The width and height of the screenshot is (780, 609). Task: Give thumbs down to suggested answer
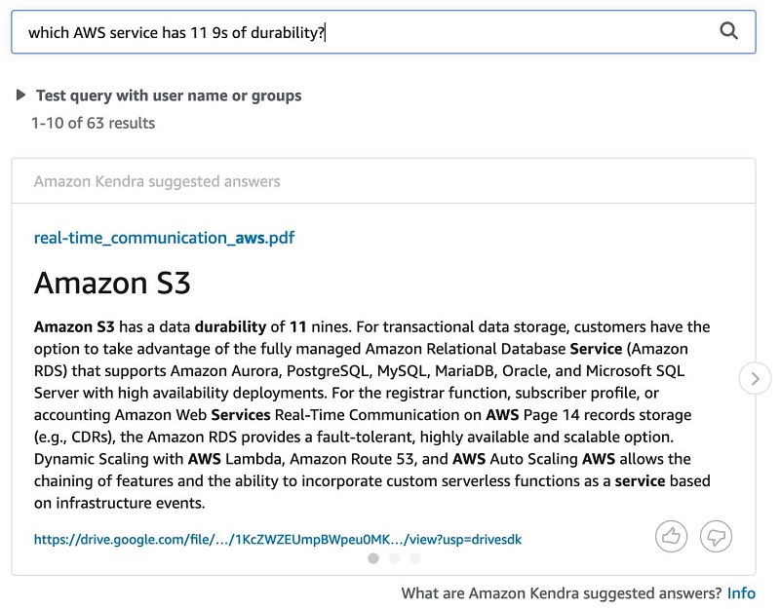pos(716,537)
